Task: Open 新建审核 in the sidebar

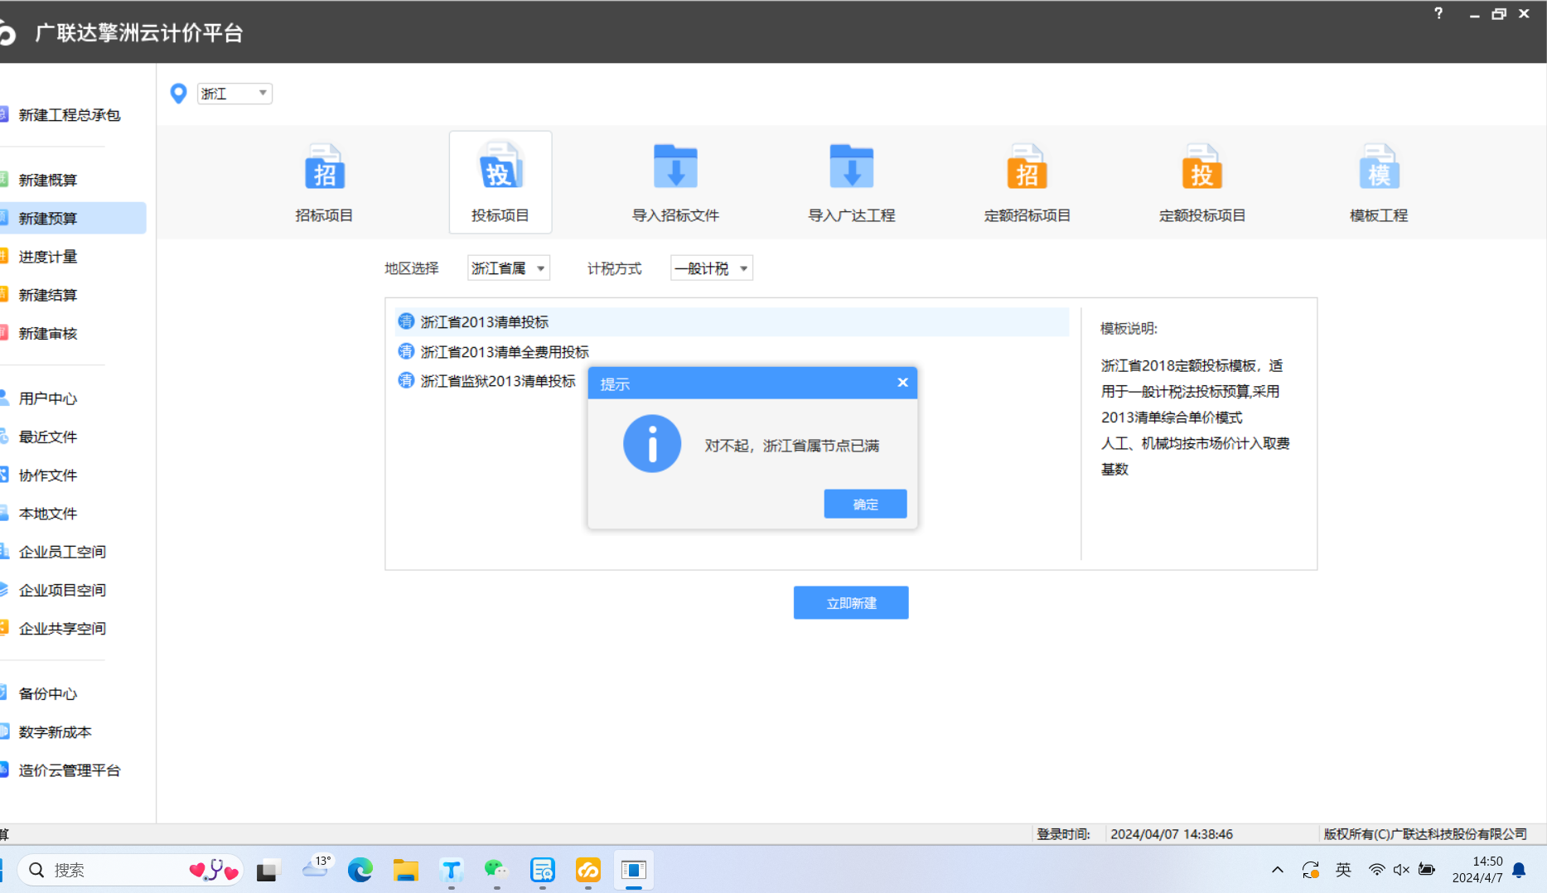Action: coord(48,333)
